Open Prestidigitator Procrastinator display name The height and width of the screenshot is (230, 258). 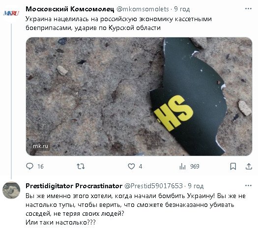74,186
